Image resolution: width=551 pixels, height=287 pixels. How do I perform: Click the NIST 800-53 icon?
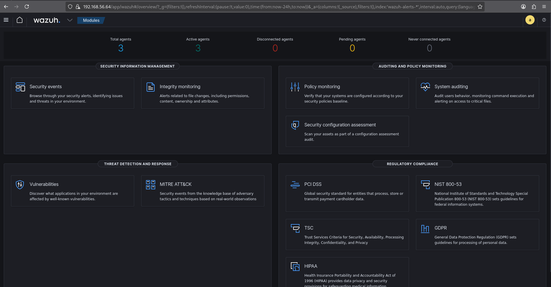point(425,184)
